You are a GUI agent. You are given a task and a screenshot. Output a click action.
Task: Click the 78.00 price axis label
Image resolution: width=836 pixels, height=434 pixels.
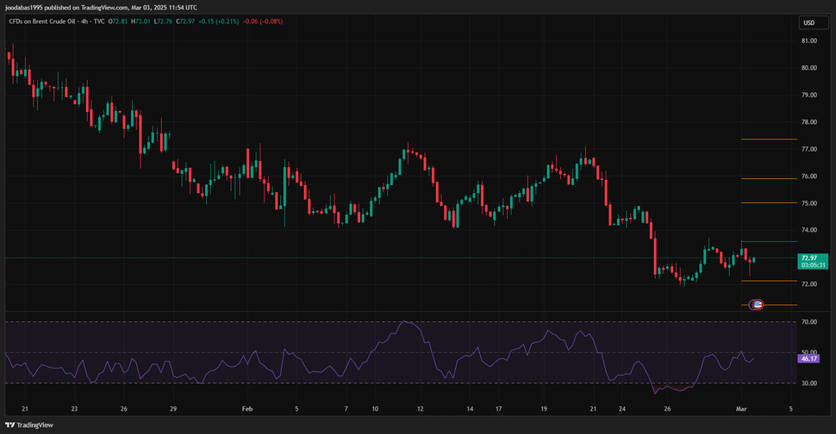click(809, 122)
